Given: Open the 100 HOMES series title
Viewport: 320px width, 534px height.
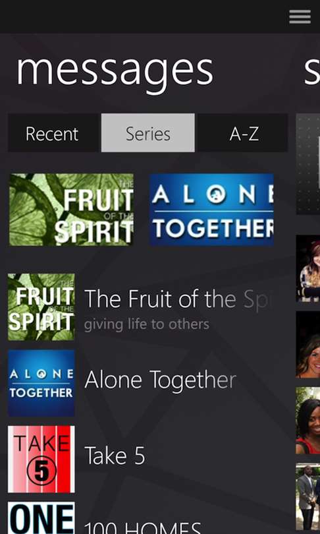Looking at the screenshot, I should tap(143, 528).
